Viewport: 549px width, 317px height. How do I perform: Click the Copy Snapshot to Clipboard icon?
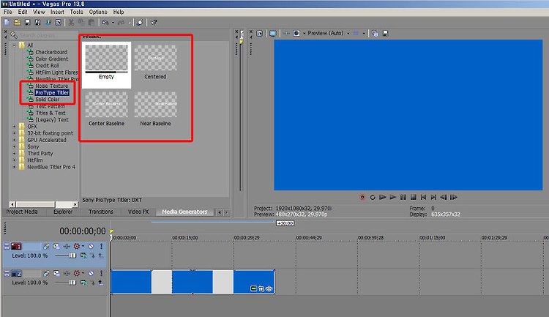point(375,33)
